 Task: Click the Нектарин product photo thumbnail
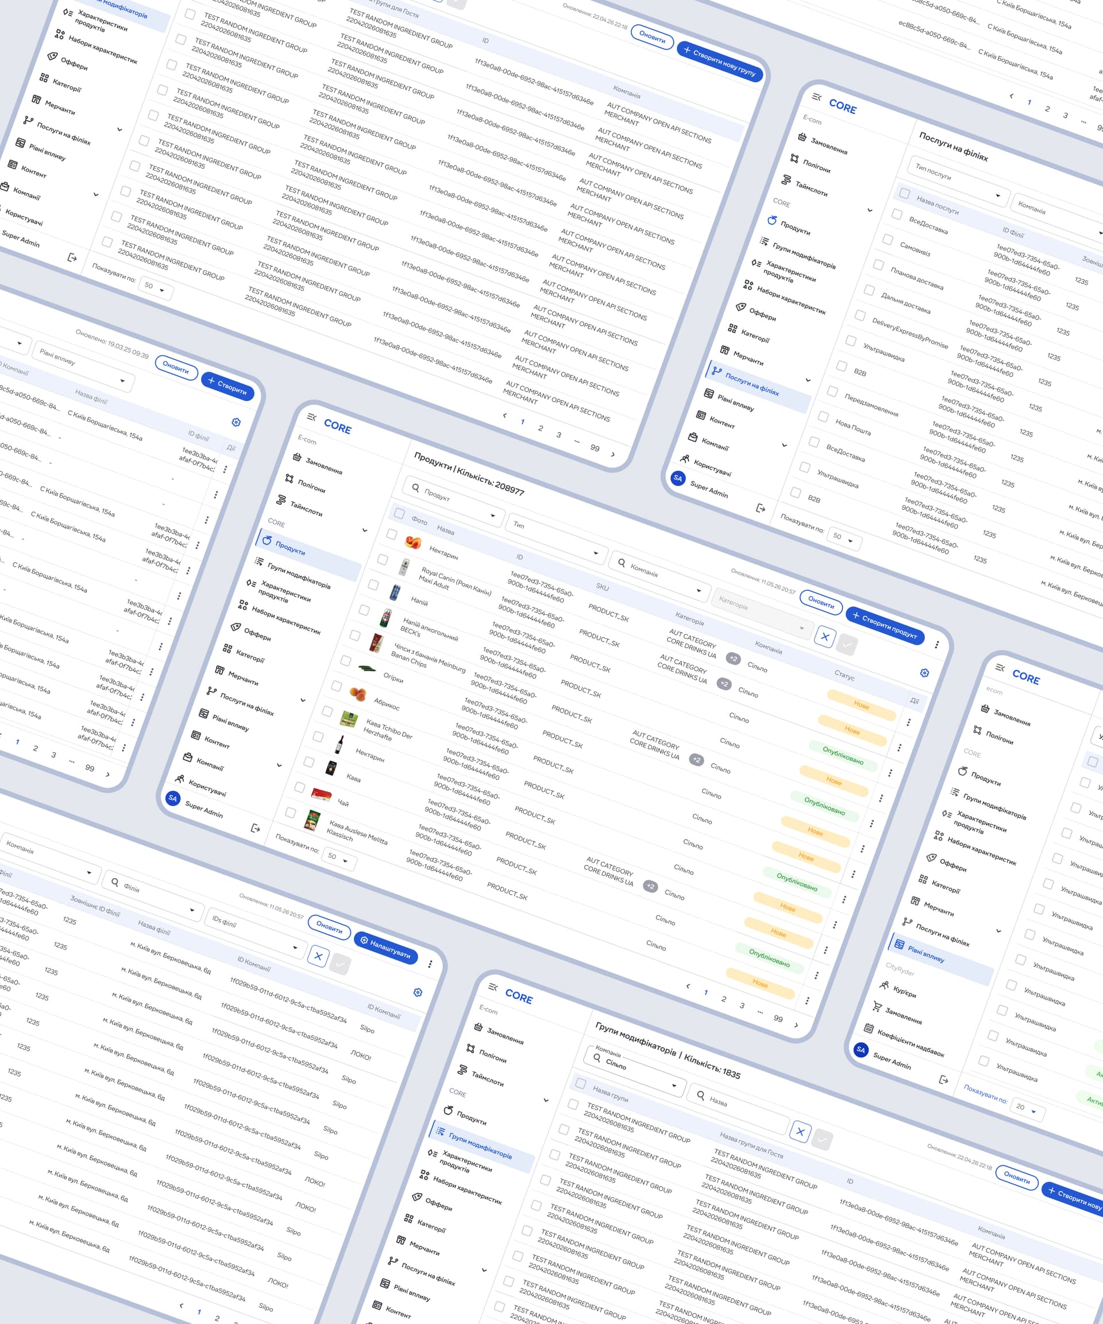coord(414,541)
